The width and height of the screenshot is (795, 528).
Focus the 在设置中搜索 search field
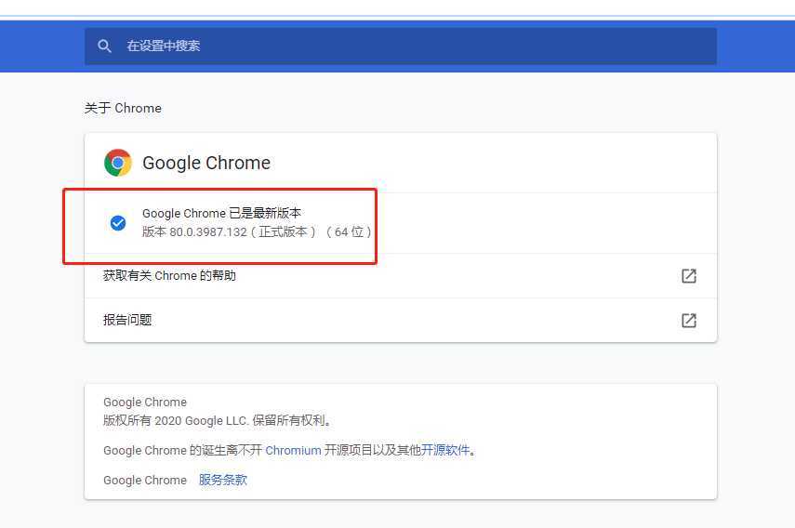[401, 46]
